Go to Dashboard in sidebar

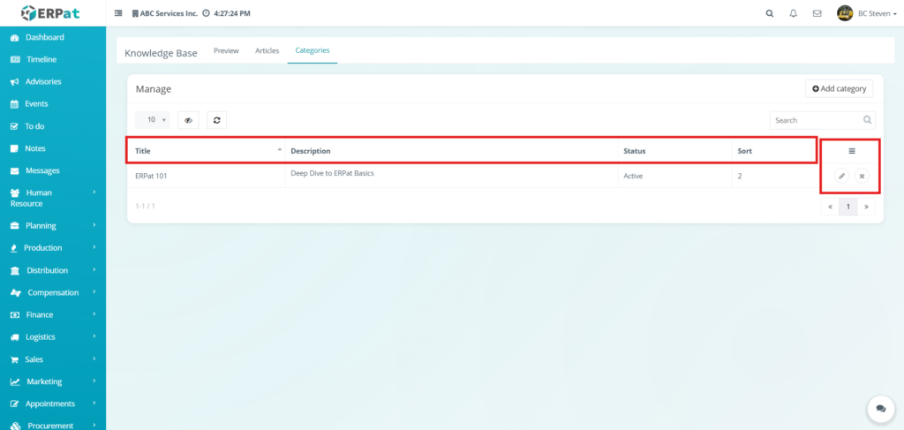tap(44, 37)
